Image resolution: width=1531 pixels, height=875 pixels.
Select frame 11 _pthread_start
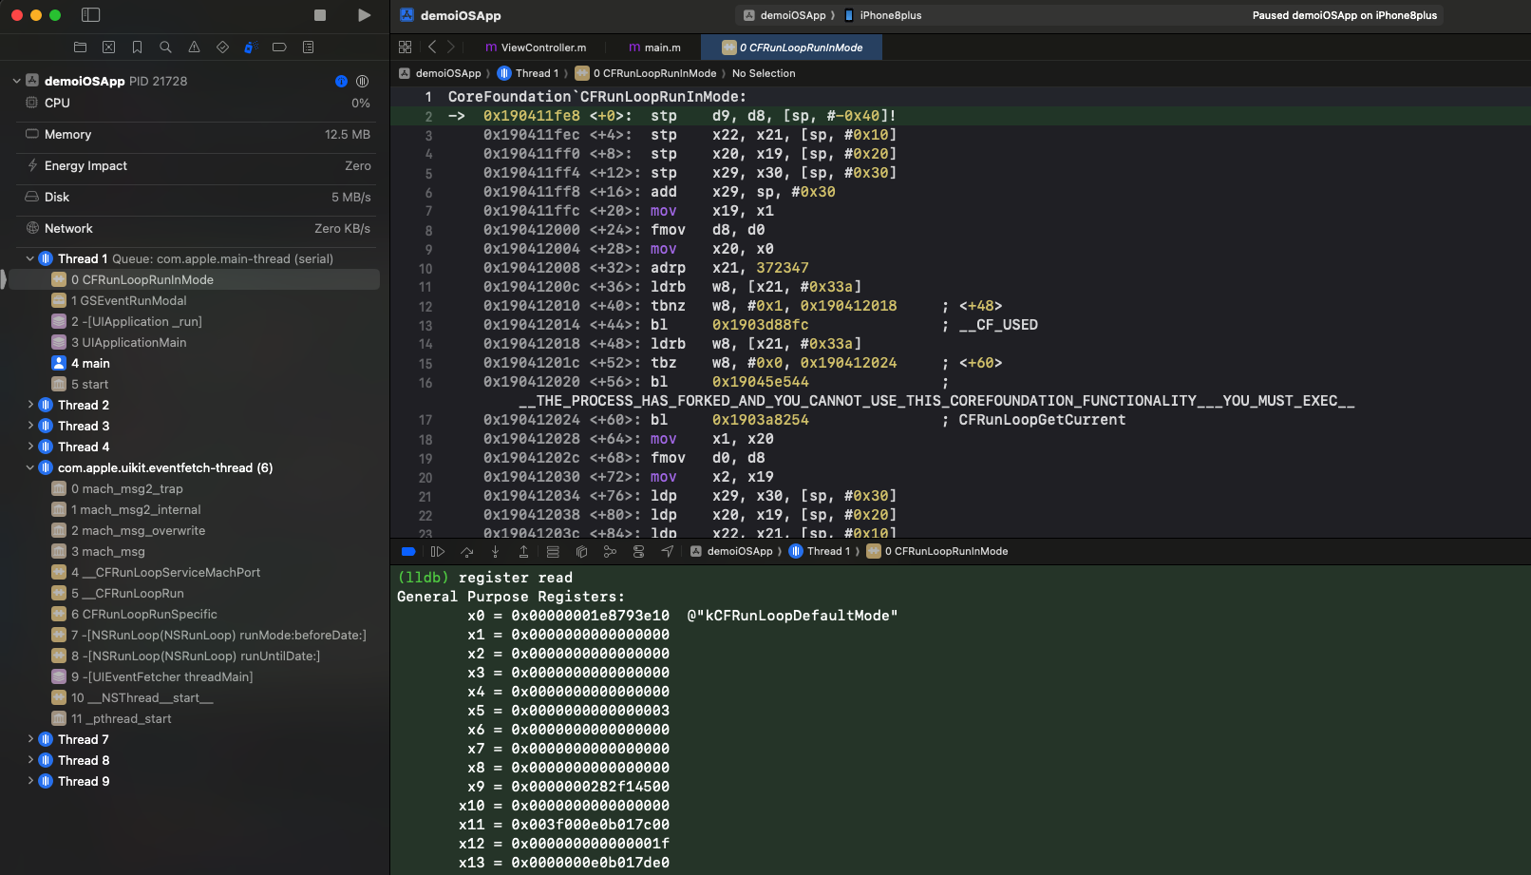click(194, 718)
